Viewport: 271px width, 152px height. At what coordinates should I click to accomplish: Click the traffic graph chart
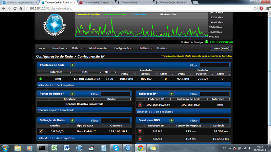pos(142,25)
